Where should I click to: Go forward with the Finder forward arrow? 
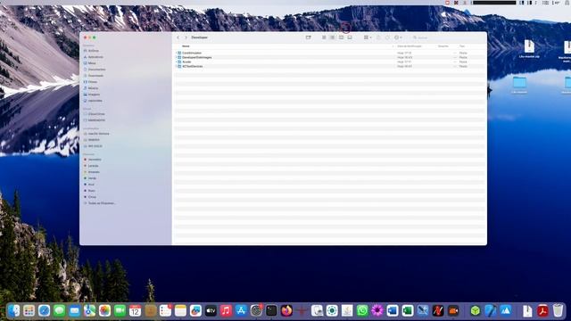click(x=186, y=37)
